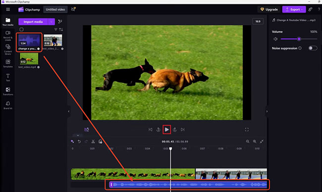
Task: Zoom out the timeline
Action: point(248,141)
